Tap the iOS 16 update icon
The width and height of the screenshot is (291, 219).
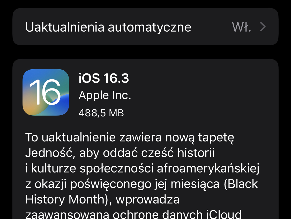pyautogui.click(x=46, y=92)
